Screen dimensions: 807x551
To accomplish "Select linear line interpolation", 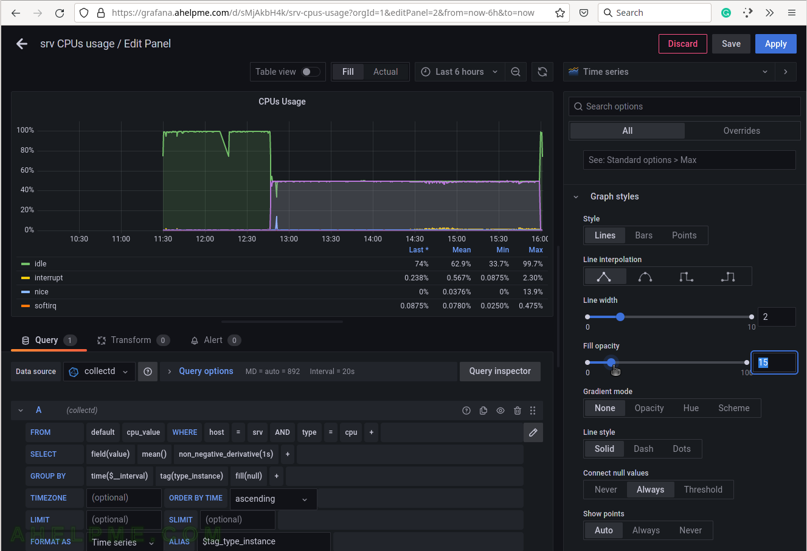I will coord(604,277).
